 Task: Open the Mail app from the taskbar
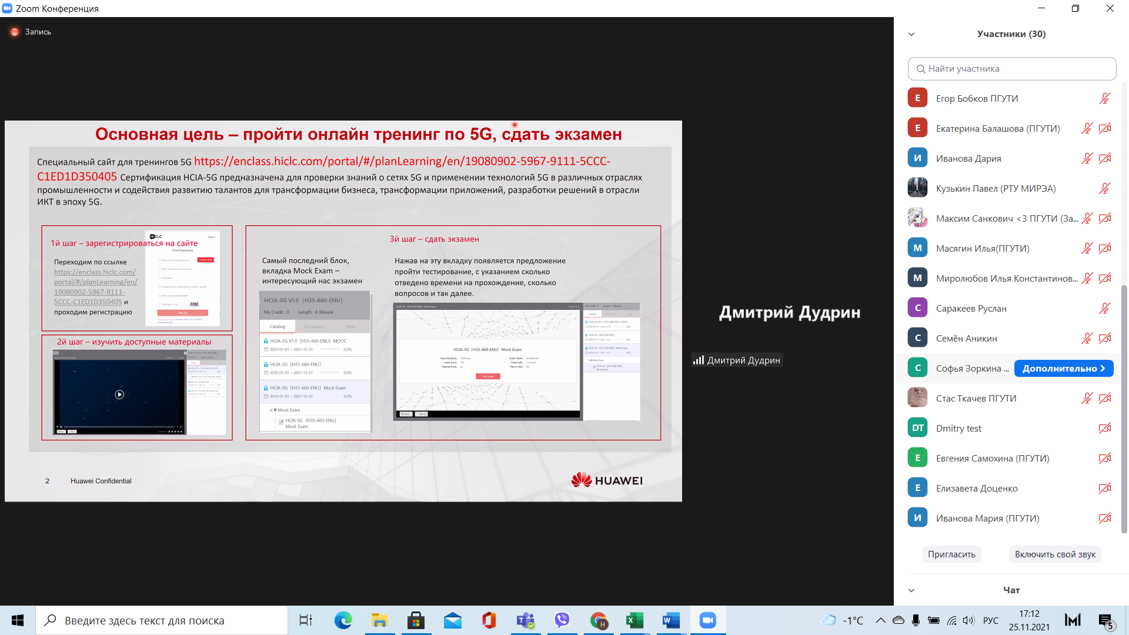(x=452, y=620)
